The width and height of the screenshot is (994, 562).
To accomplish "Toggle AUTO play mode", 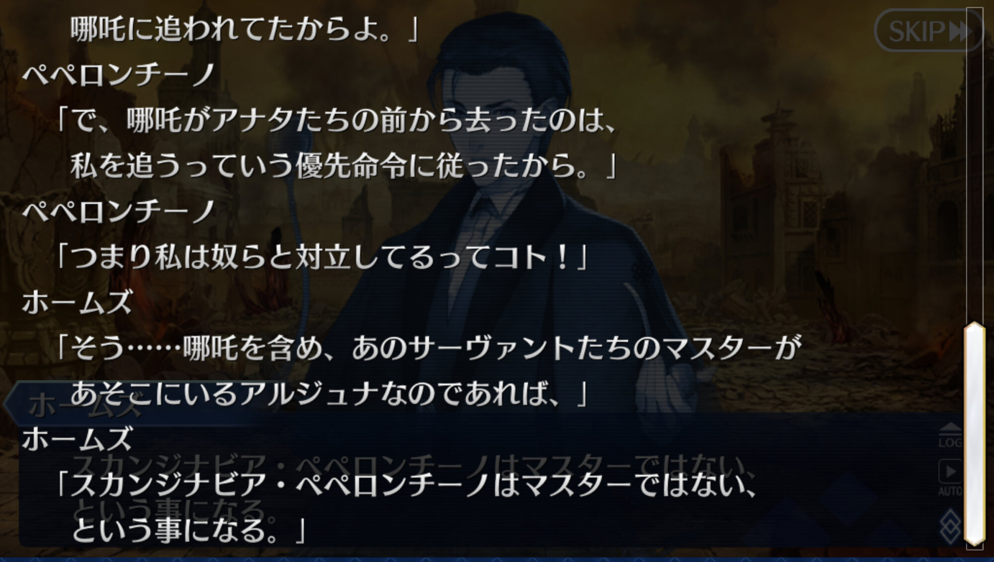I will pyautogui.click(x=950, y=478).
